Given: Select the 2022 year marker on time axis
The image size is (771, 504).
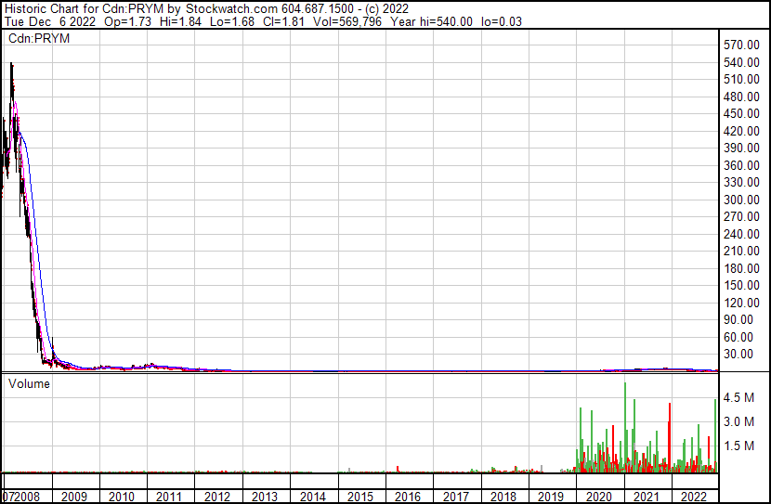Looking at the screenshot, I should pyautogui.click(x=695, y=497).
